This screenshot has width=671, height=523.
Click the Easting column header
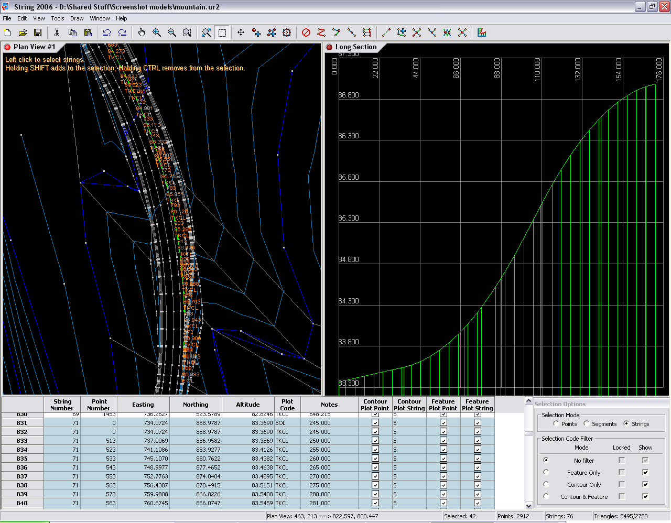143,405
